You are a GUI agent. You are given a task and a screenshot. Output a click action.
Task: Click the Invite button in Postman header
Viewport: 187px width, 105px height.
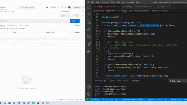tap(53, 7)
